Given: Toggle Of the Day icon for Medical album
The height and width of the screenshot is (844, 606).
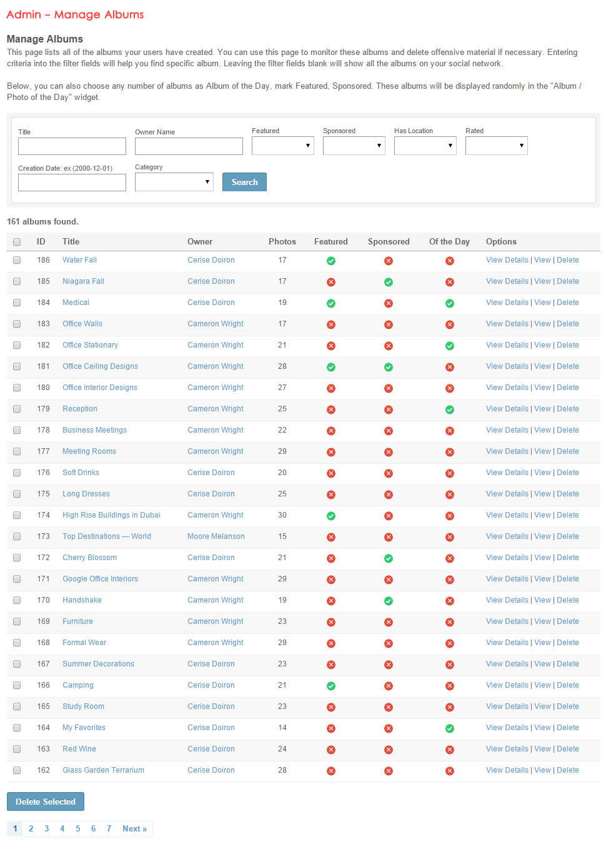Looking at the screenshot, I should 450,303.
